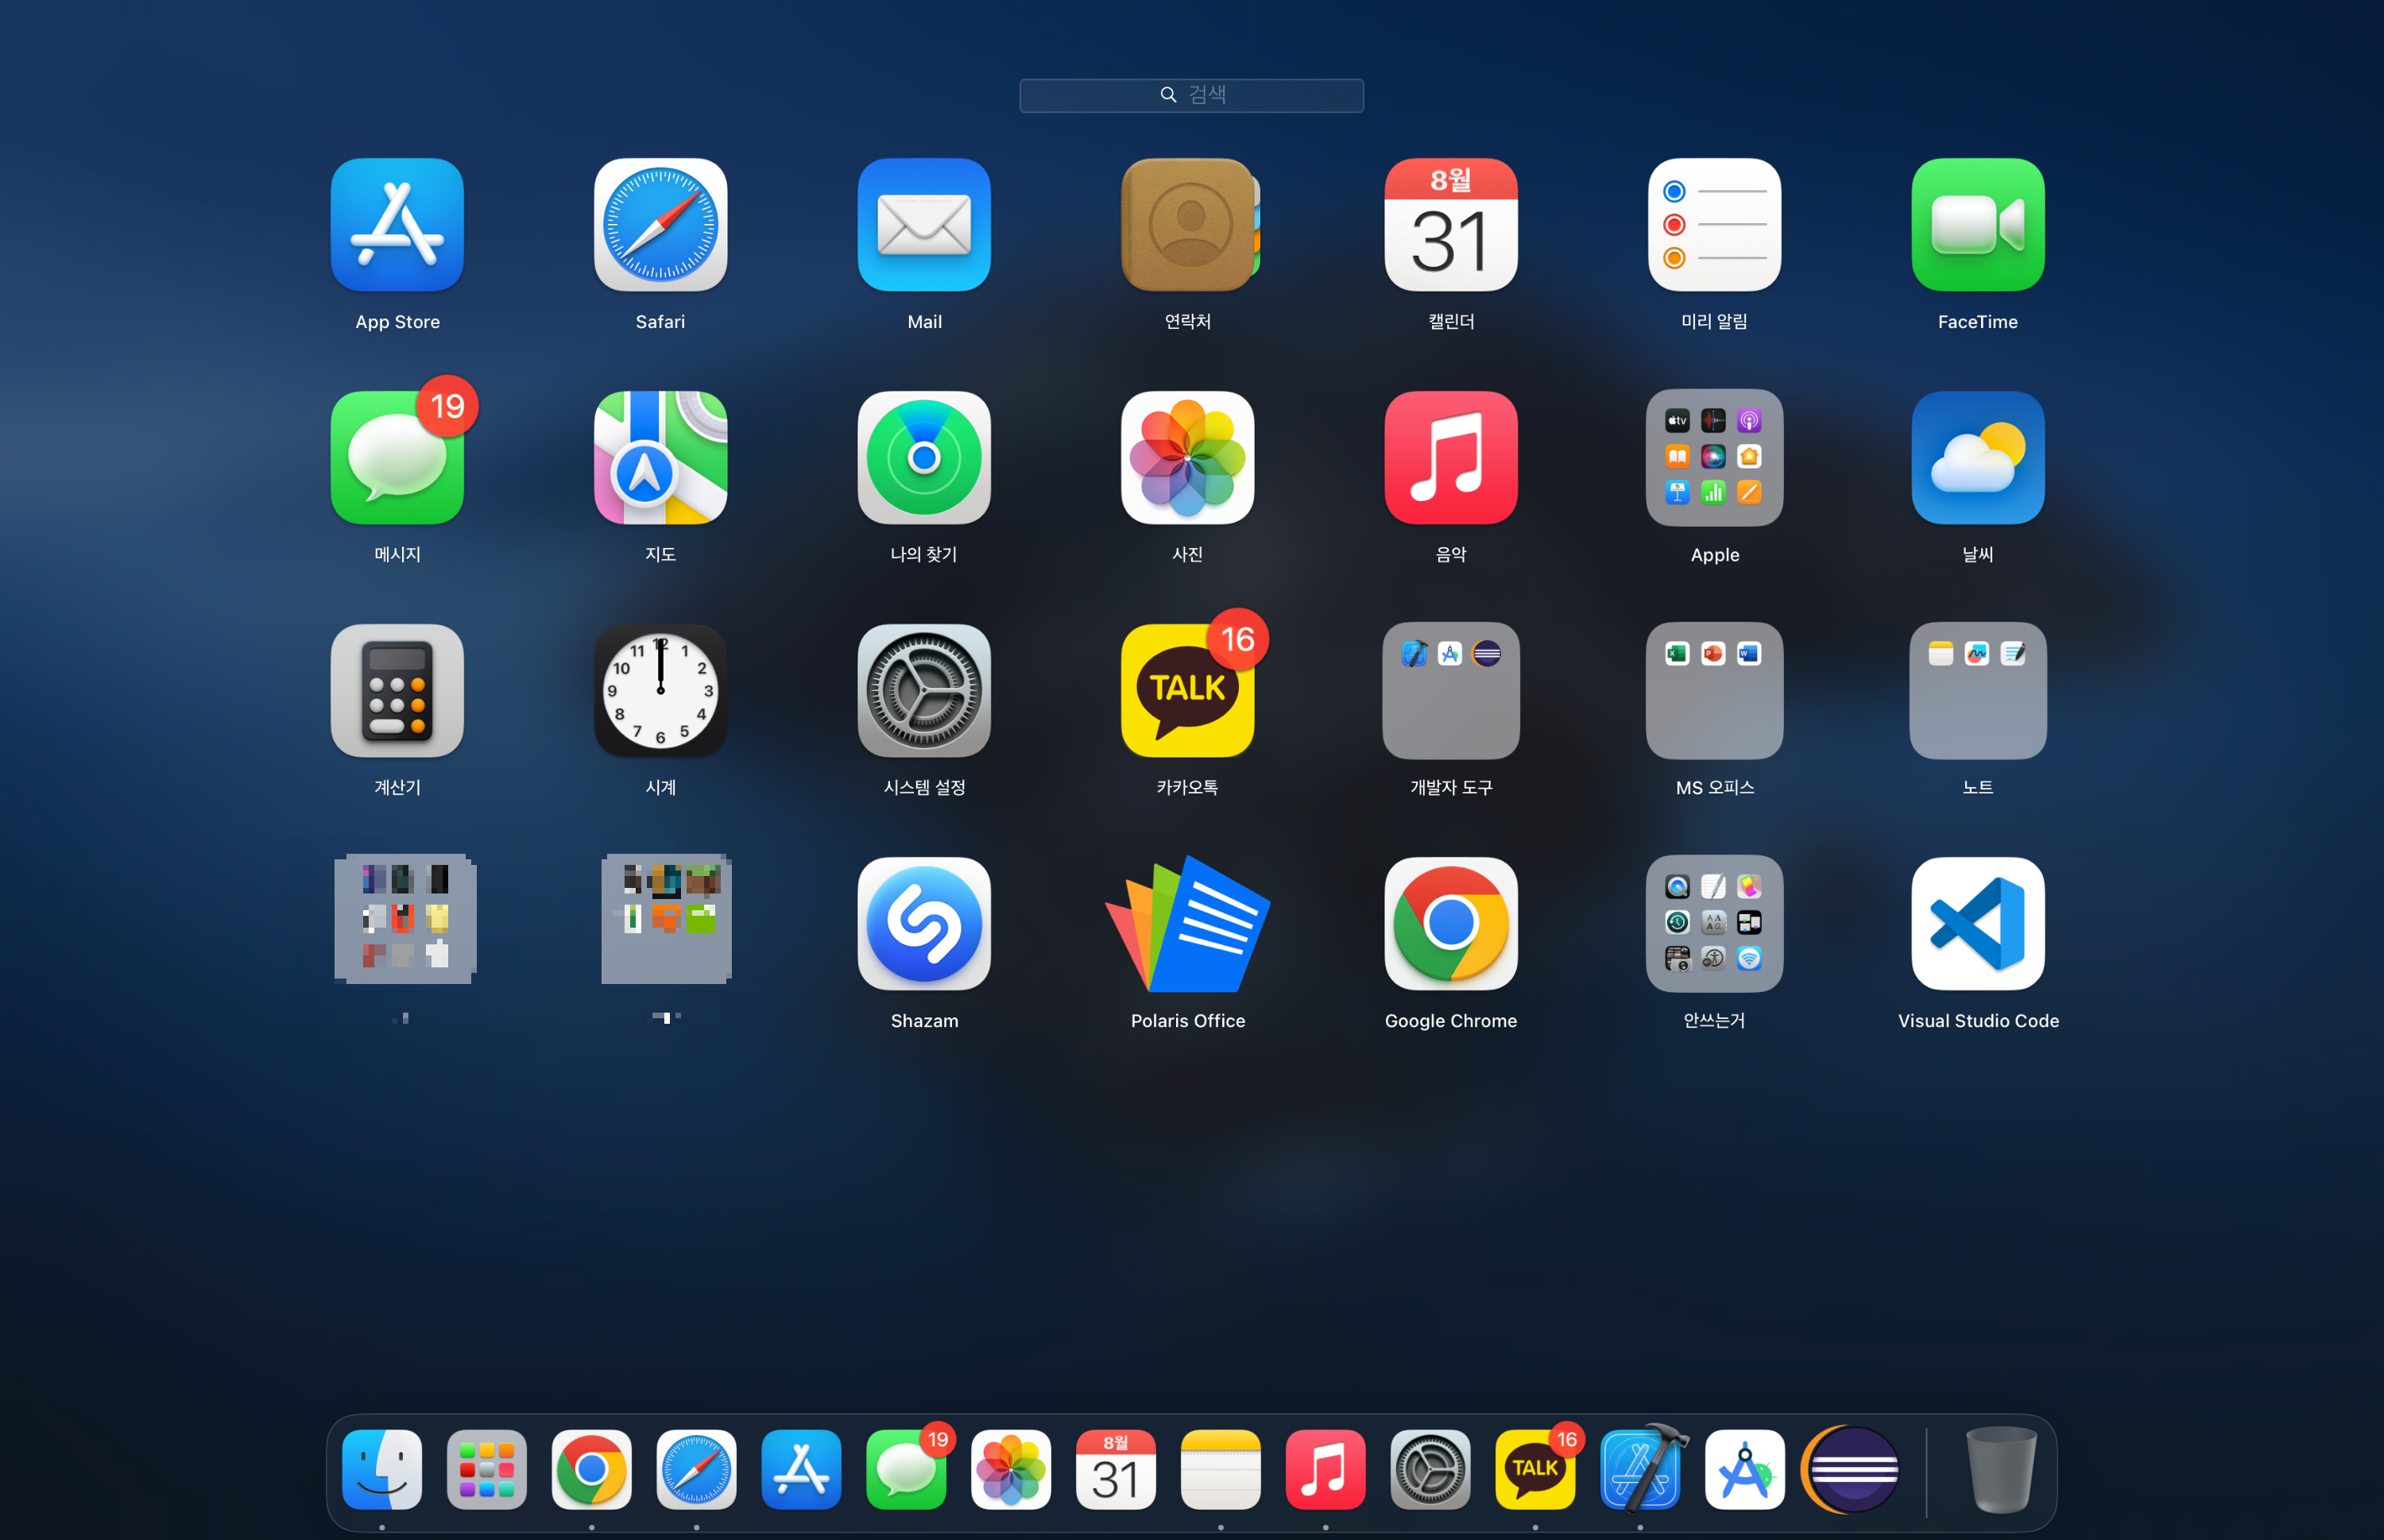
Task: Open the Contacts (연락처) app
Action: (1187, 225)
